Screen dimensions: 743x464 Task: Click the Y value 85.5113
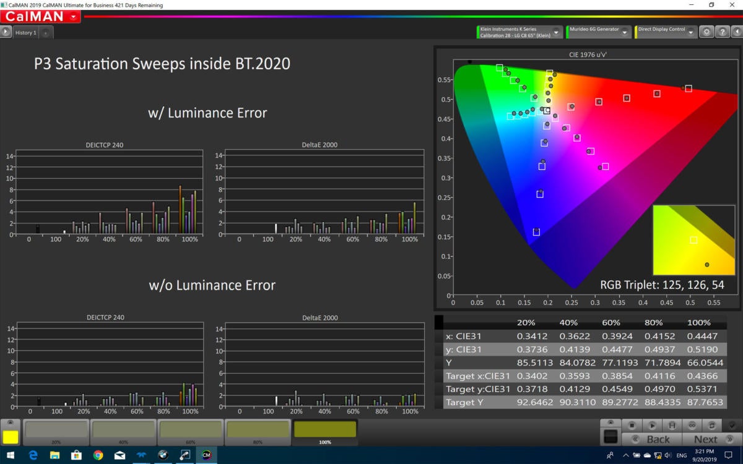coord(535,363)
